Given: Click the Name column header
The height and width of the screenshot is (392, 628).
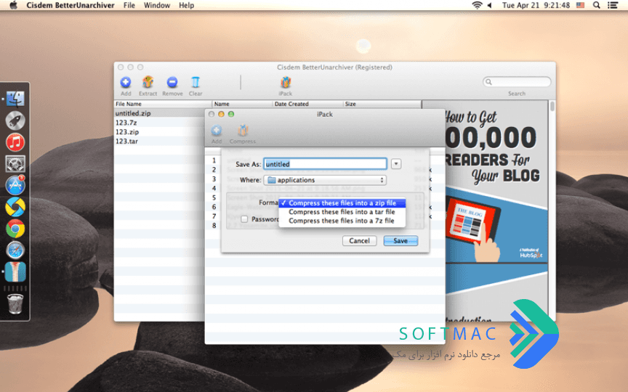Looking at the screenshot, I should tap(242, 104).
